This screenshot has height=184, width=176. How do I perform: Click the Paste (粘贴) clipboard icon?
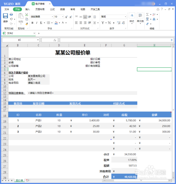(21, 16)
